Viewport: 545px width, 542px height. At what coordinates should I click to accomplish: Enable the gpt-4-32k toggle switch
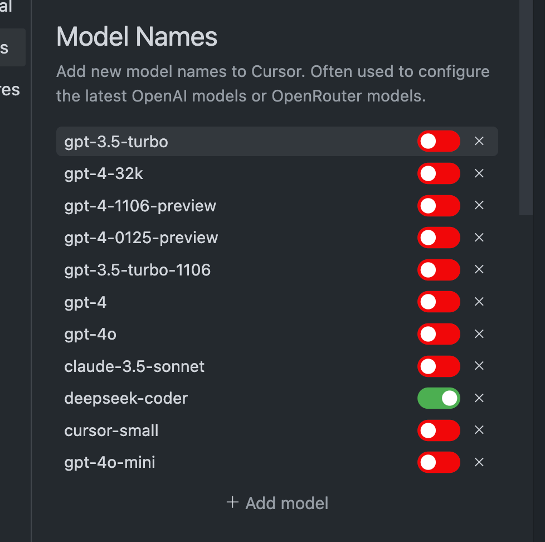(439, 174)
